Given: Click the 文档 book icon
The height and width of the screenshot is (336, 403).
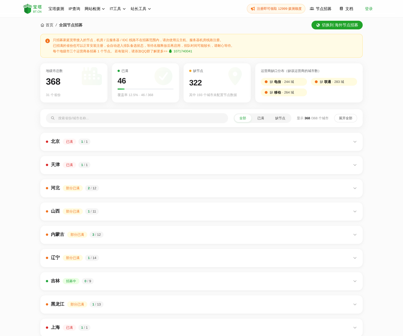Looking at the screenshot, I should [341, 9].
